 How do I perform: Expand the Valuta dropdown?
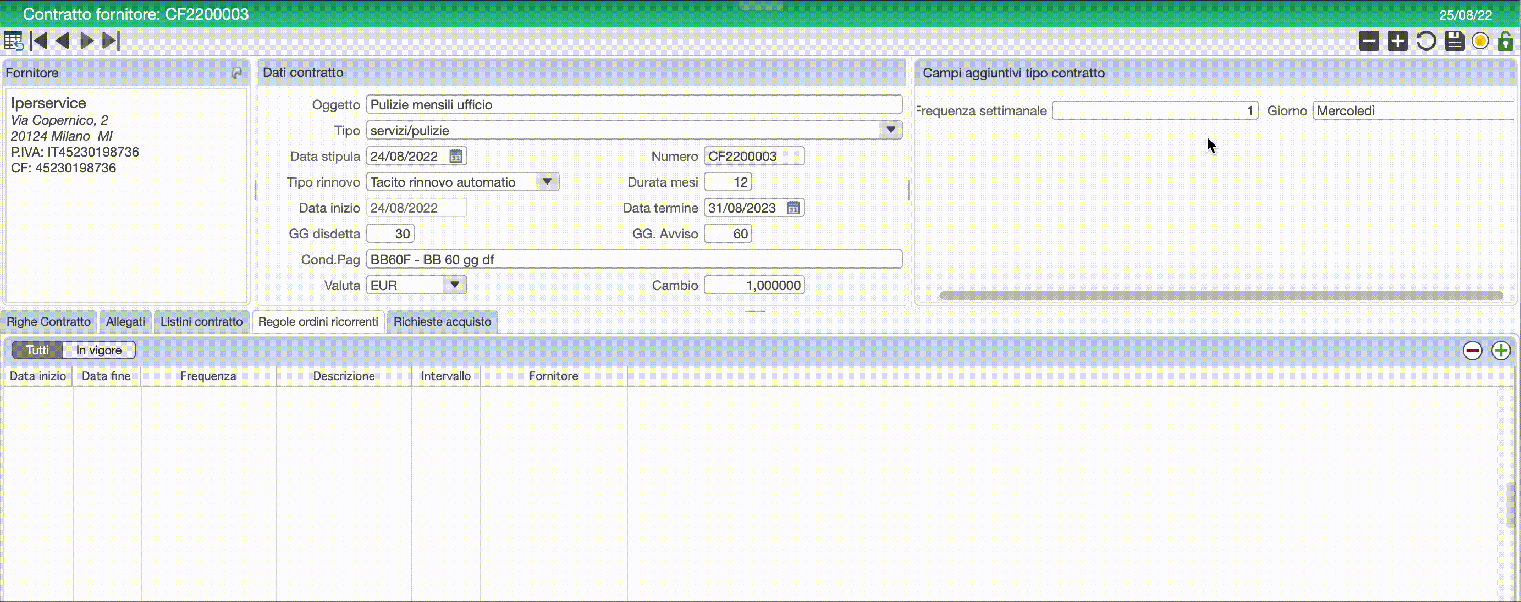[455, 286]
